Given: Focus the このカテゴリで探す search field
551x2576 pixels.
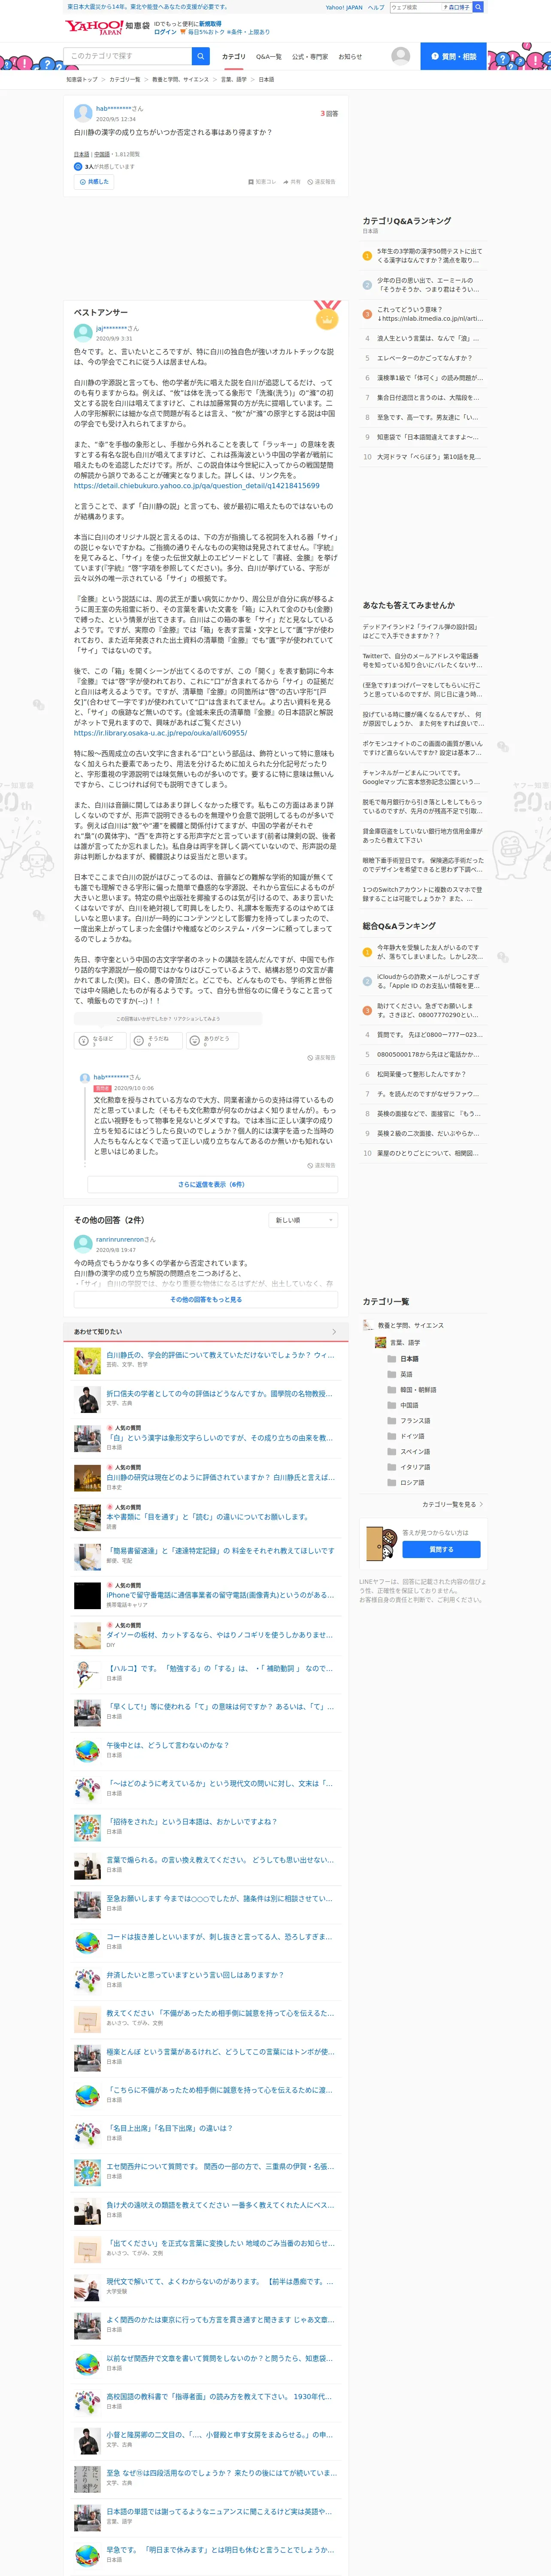Looking at the screenshot, I should point(128,56).
